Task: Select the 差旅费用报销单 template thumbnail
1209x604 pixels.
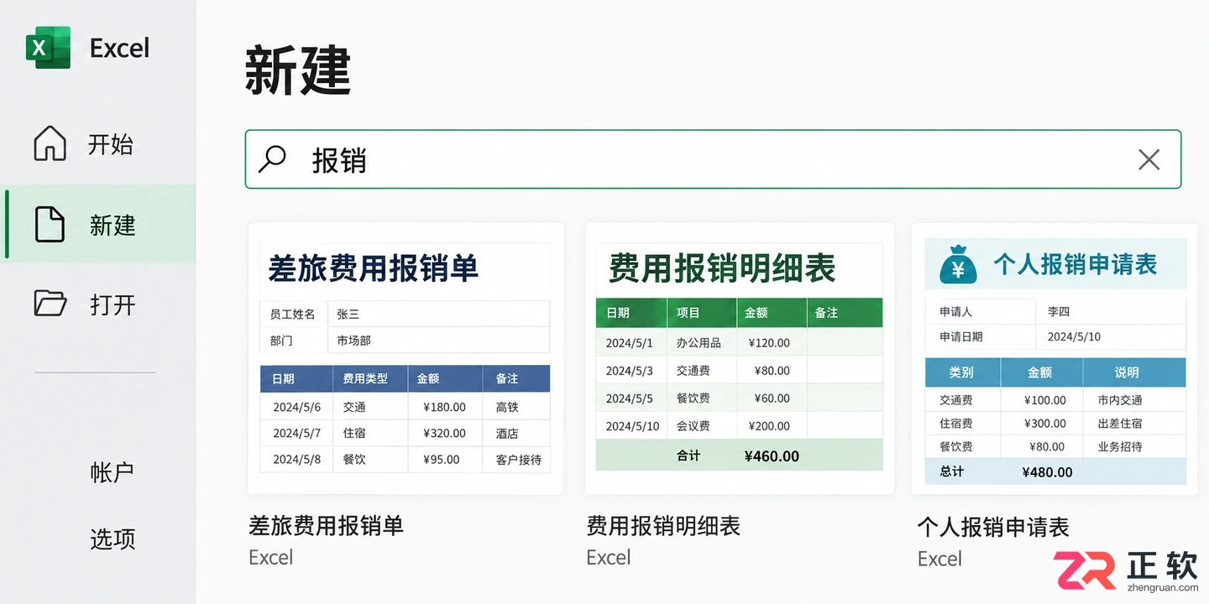Action: click(406, 358)
